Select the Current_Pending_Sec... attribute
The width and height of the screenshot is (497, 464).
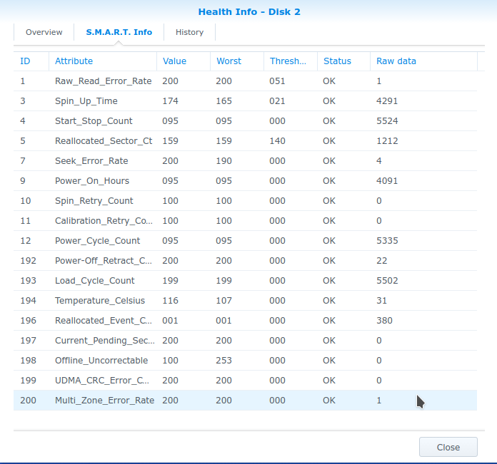[104, 340]
